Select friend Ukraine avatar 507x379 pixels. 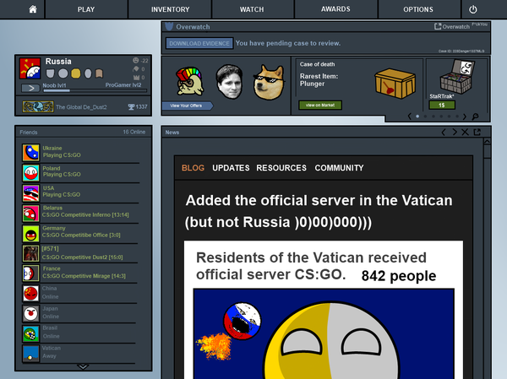click(30, 153)
